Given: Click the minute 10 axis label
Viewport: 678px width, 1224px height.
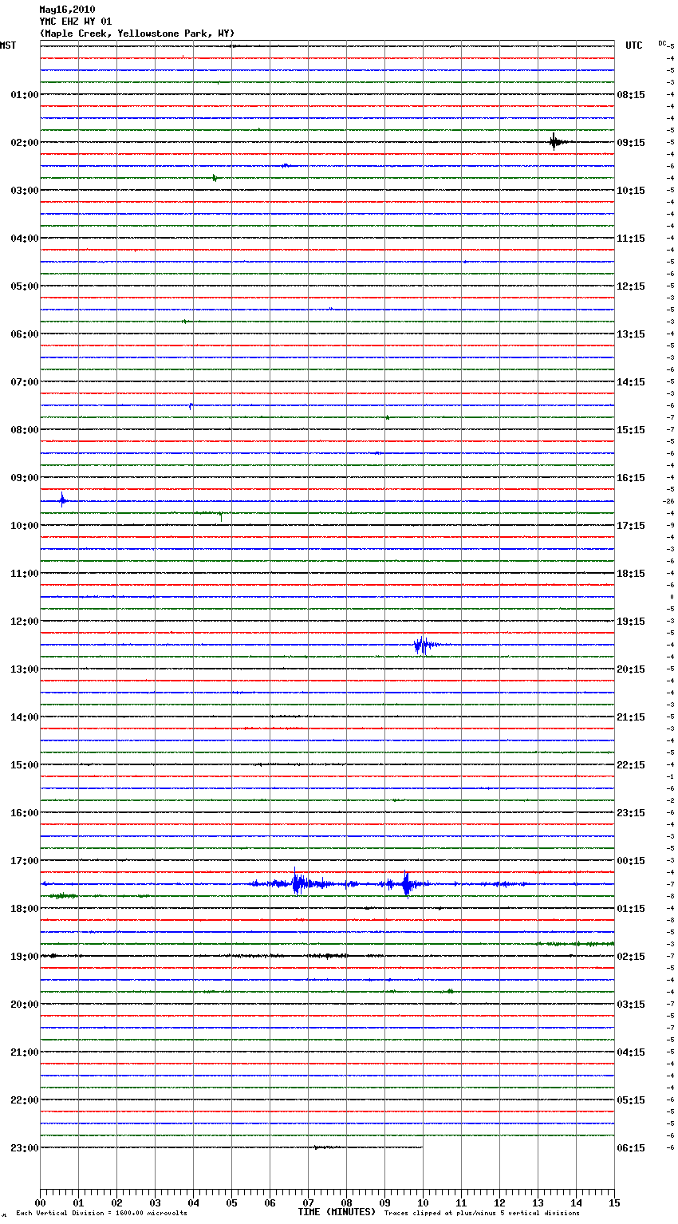Looking at the screenshot, I should click(x=423, y=1202).
